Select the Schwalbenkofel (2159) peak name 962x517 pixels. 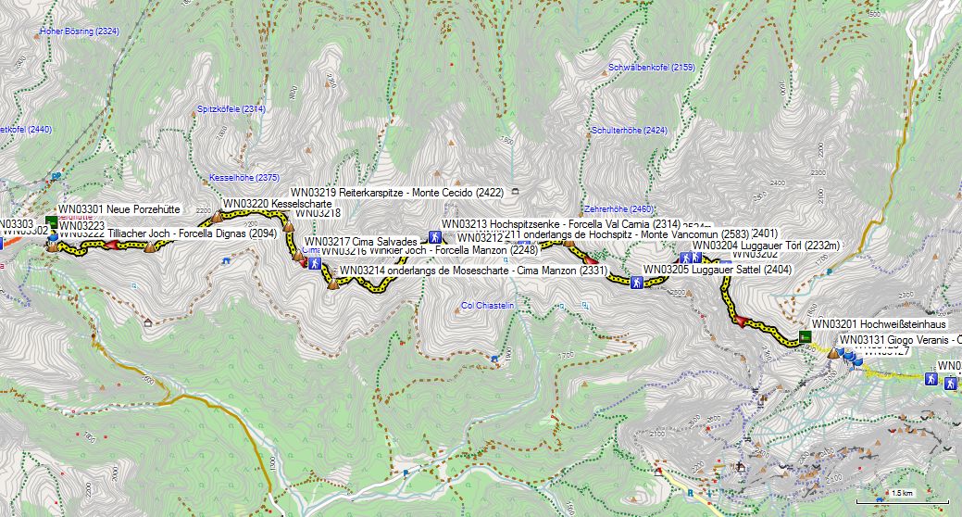pos(651,68)
